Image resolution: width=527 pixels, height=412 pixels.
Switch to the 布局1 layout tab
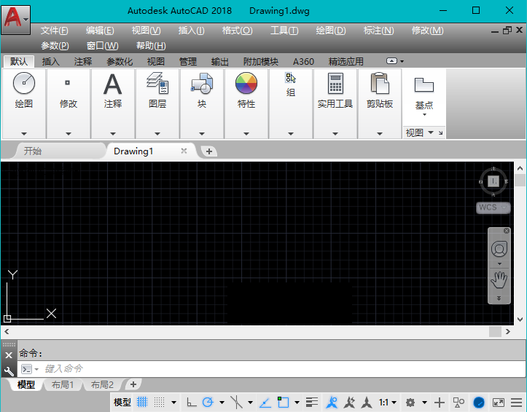click(62, 384)
